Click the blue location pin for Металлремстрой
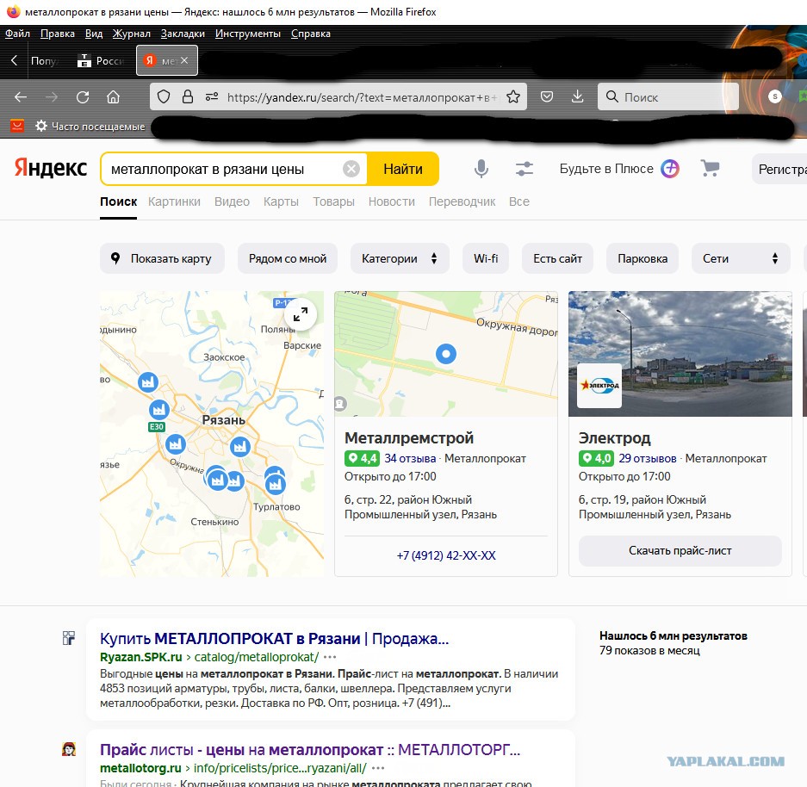This screenshot has height=787, width=807. pos(446,354)
